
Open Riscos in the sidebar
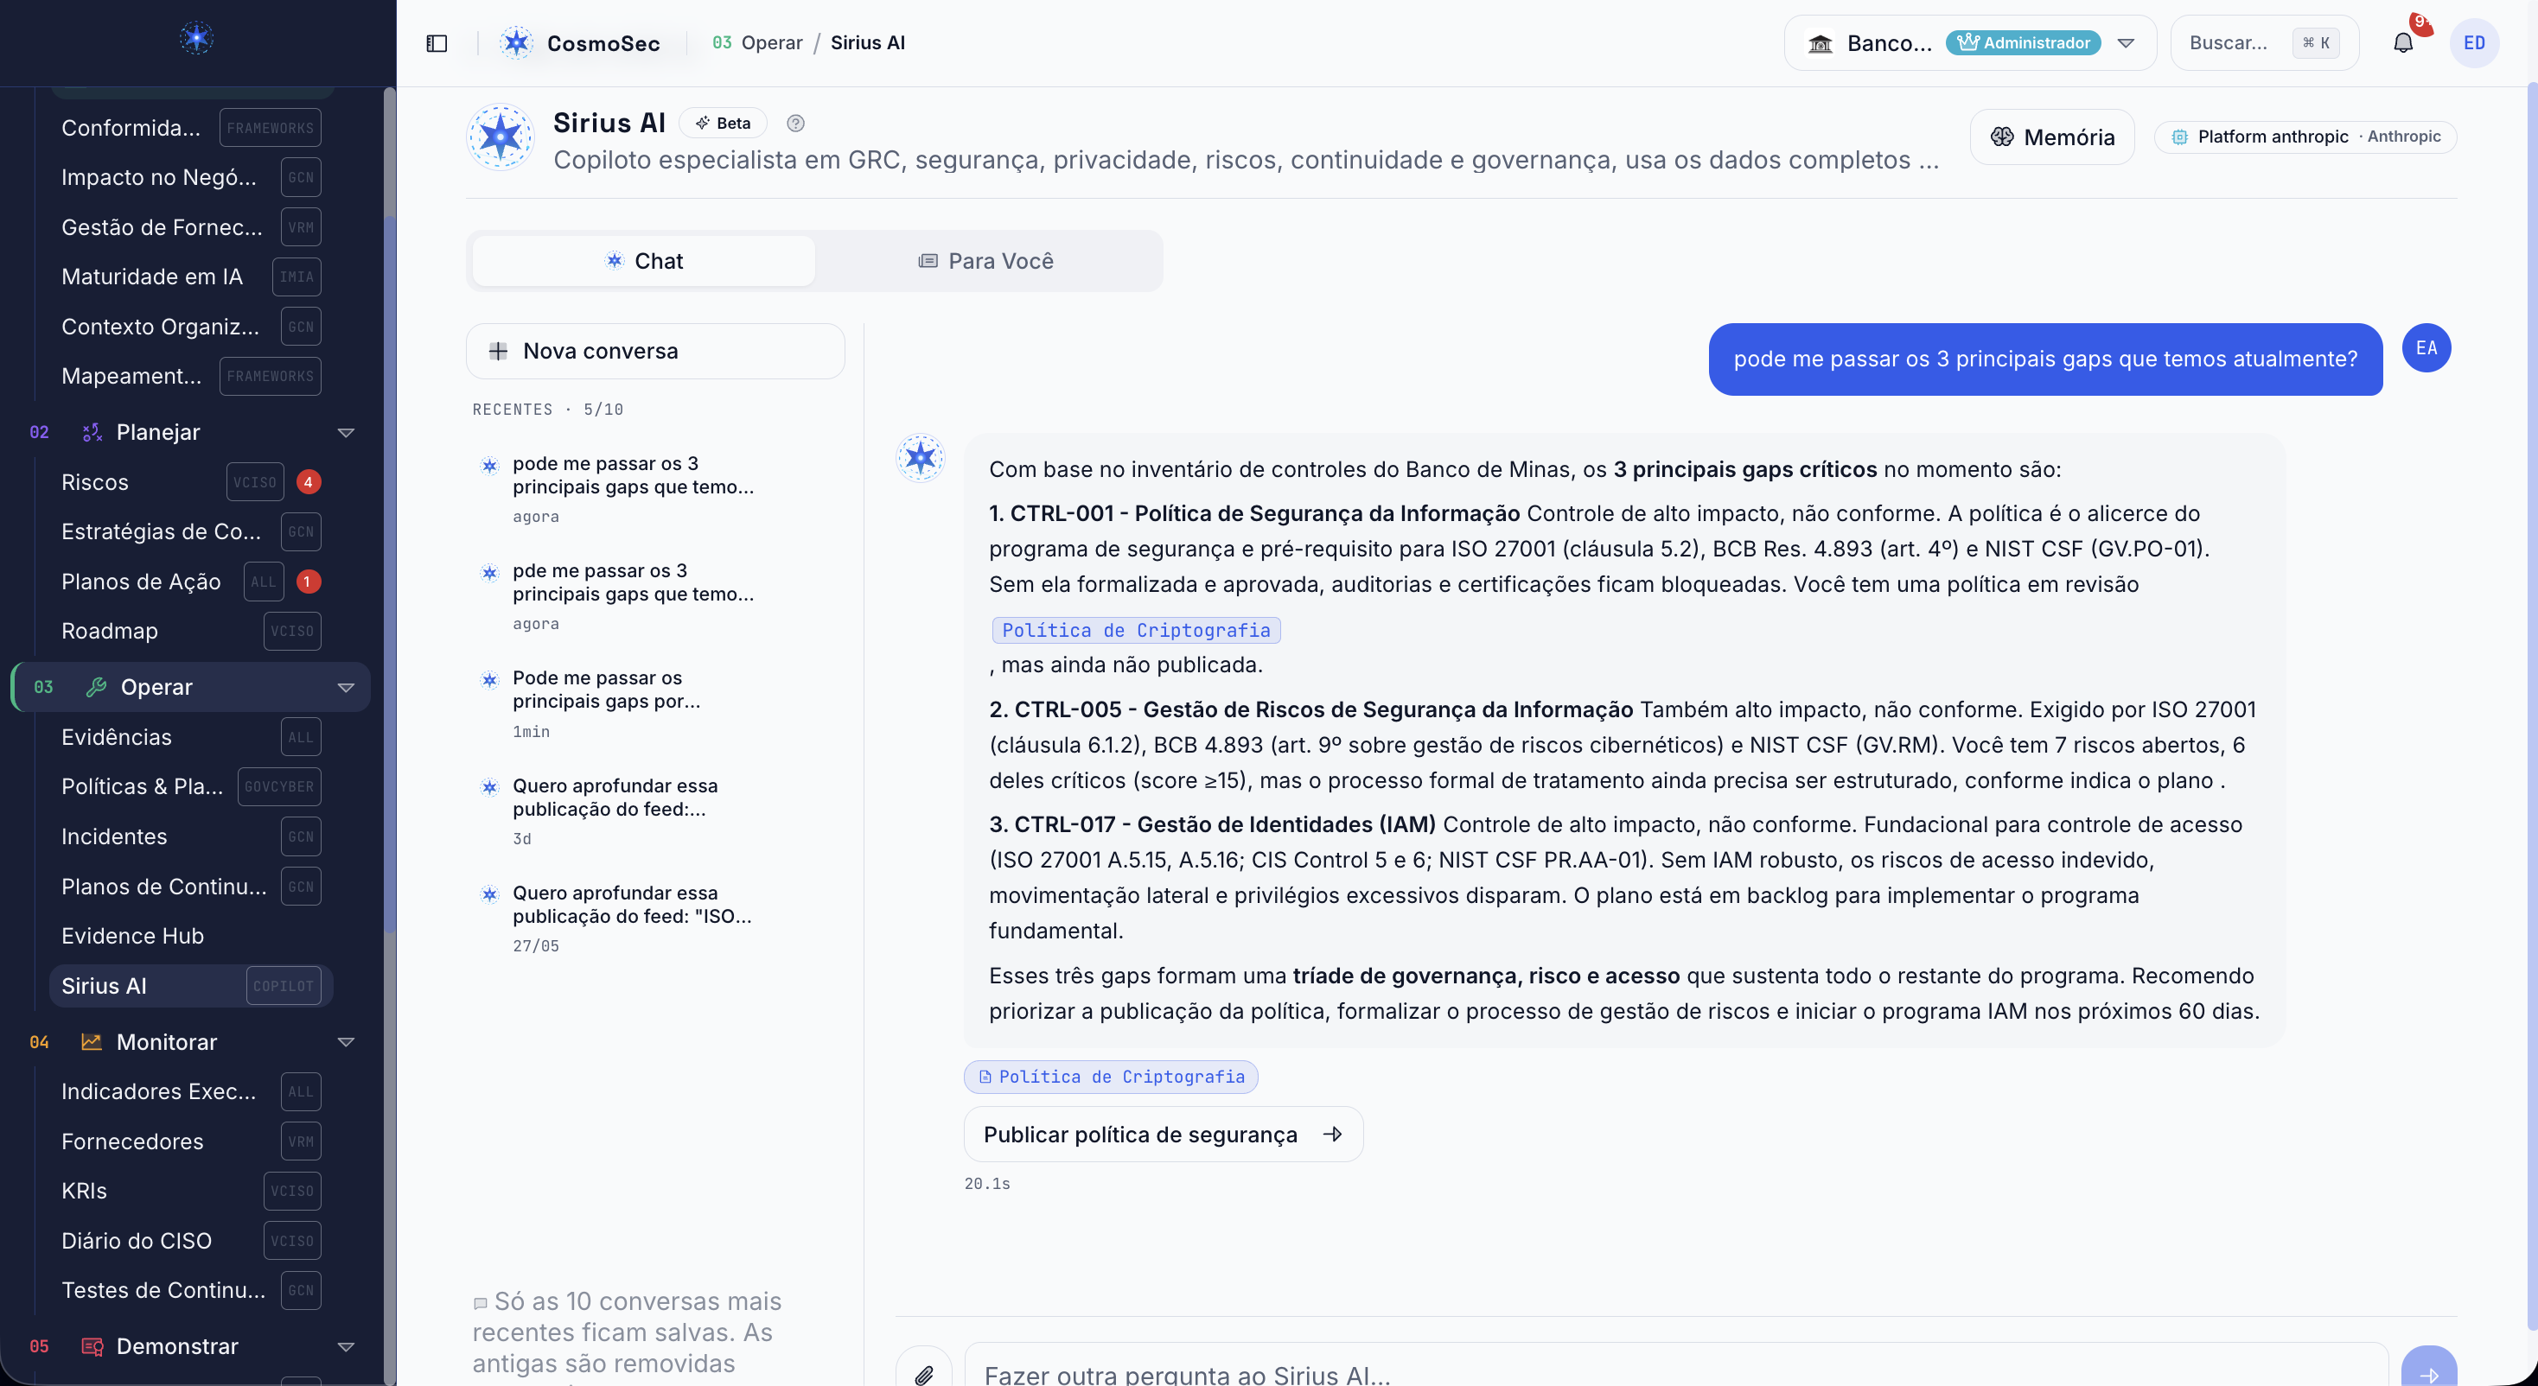pyautogui.click(x=191, y=481)
